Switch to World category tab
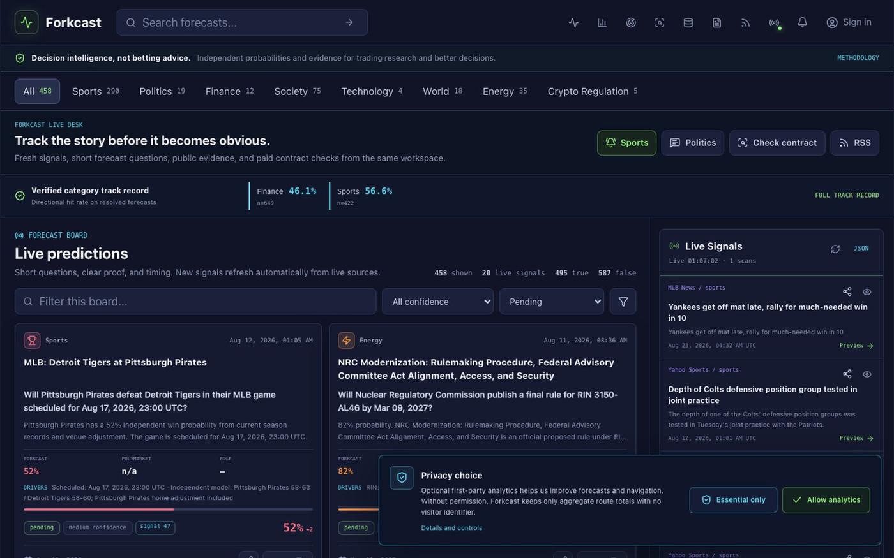894x558 pixels. [443, 91]
